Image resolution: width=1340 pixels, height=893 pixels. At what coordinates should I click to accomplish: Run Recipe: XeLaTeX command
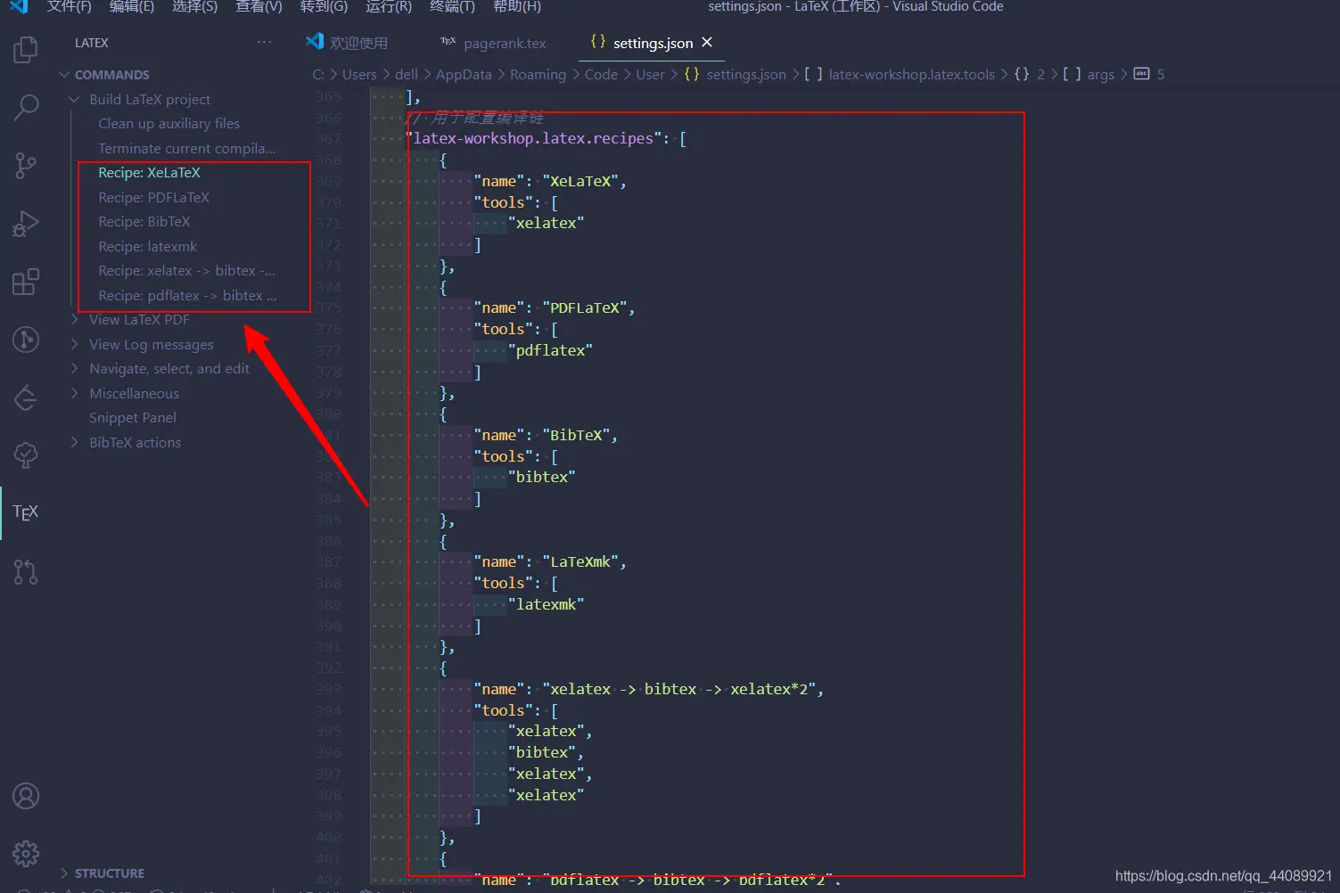[x=149, y=173]
